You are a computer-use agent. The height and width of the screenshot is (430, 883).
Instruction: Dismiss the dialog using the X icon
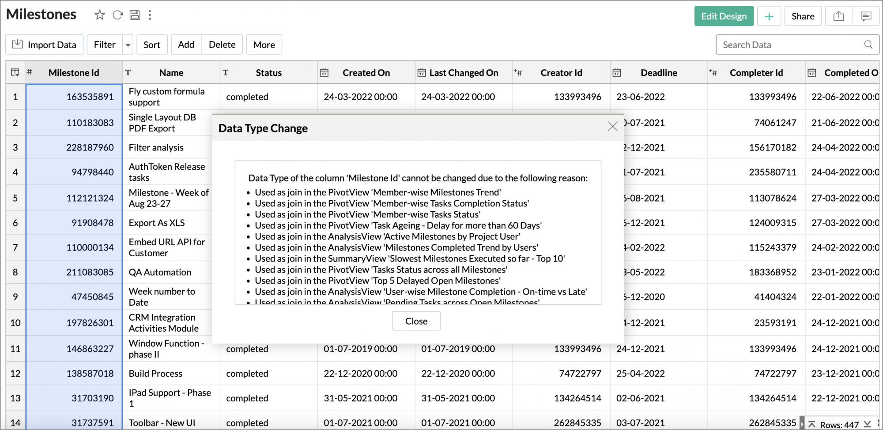(x=612, y=127)
